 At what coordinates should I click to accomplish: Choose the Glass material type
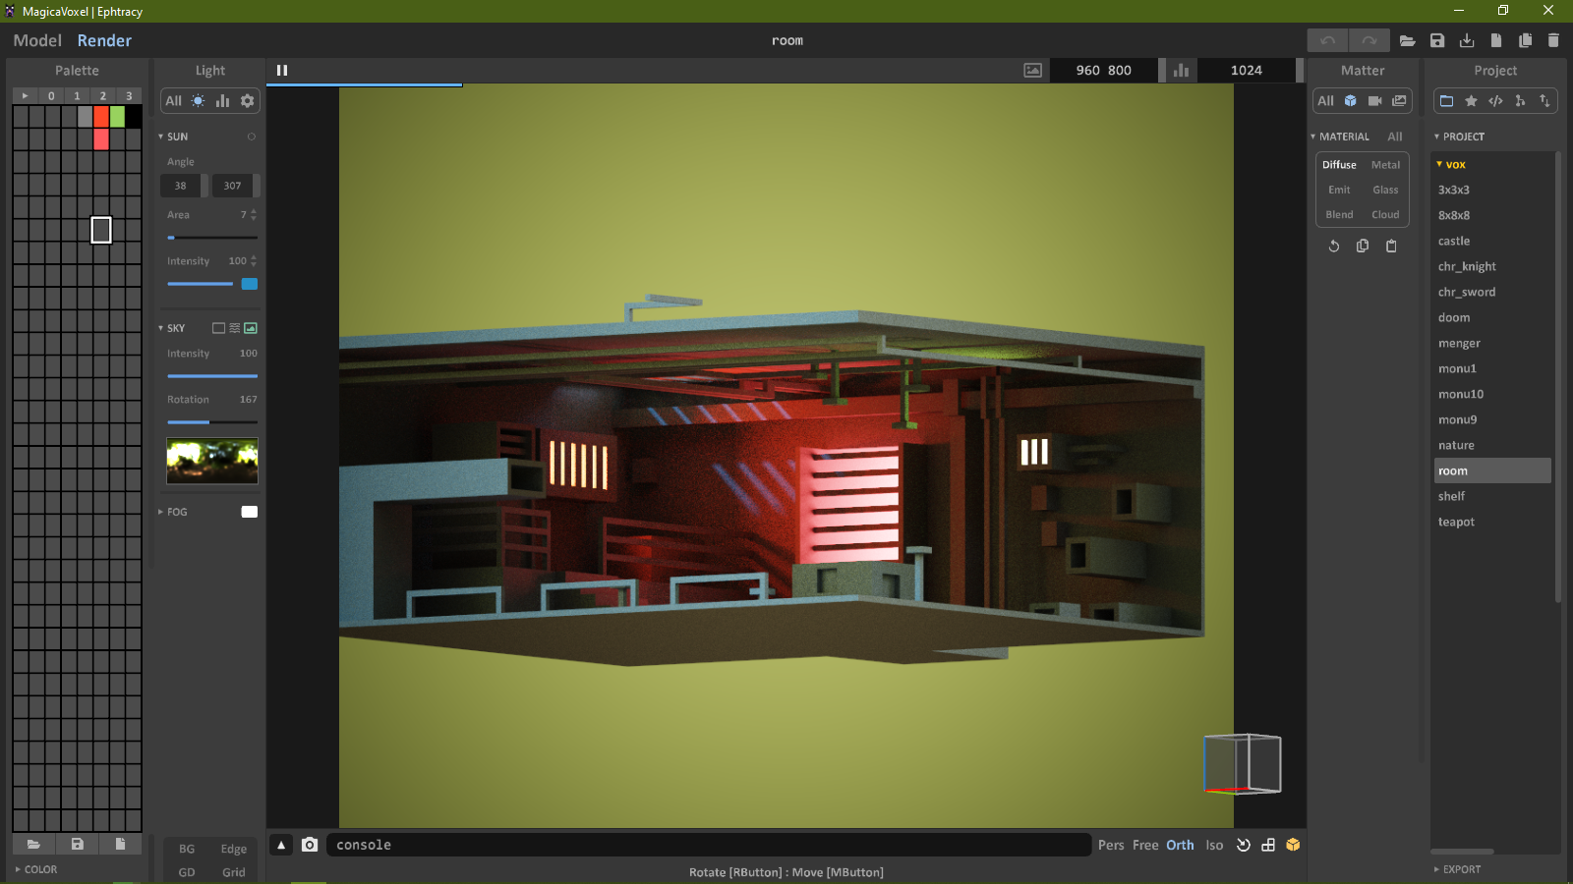click(x=1386, y=190)
